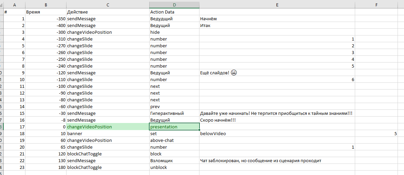Click the "hide" cell in column D

tap(174, 32)
